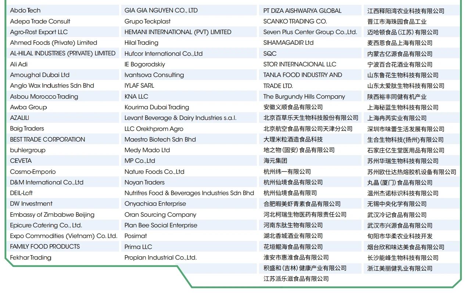The height and width of the screenshot is (293, 467).
Task: Select 'IE Bogorodskiy'
Action: point(145,64)
